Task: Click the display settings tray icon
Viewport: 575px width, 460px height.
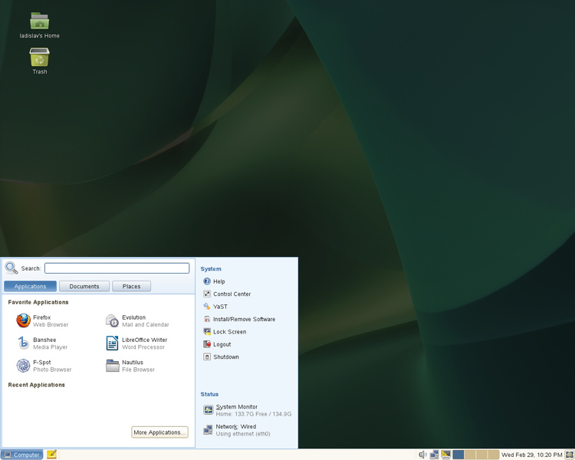Action: 445,455
